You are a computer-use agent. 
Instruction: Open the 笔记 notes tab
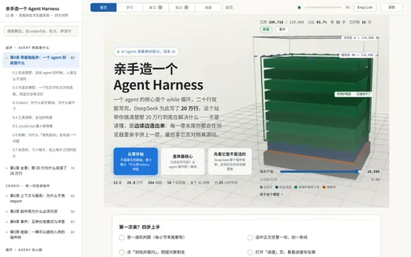pyautogui.click(x=182, y=7)
